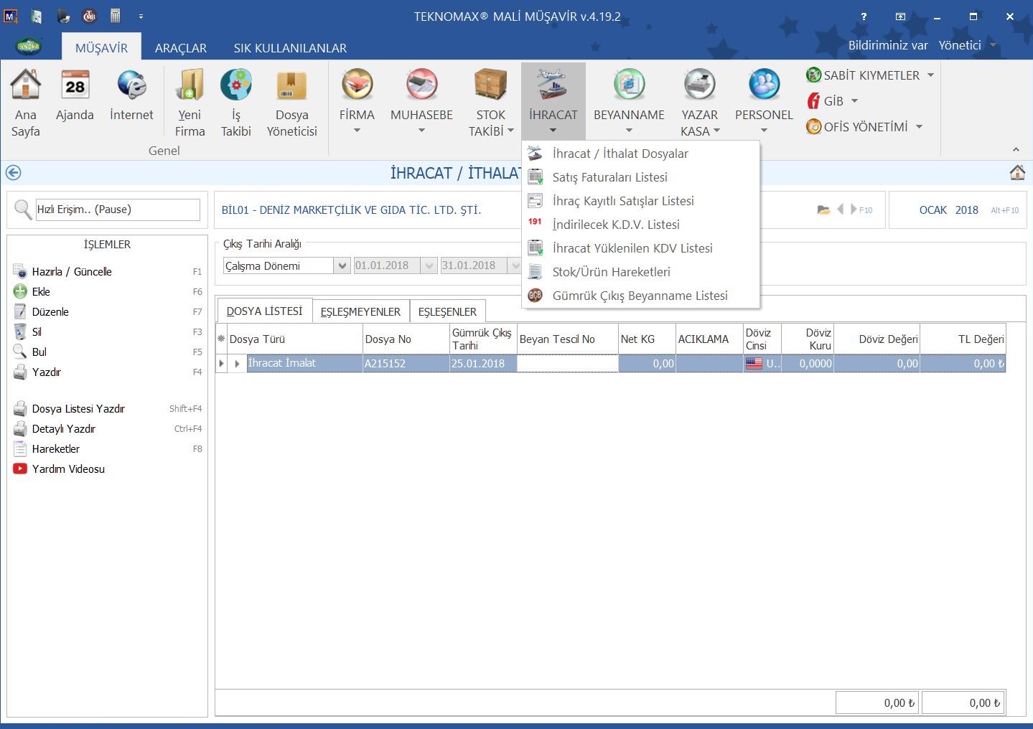This screenshot has width=1033, height=729.
Task: Choose Gümrük Çıkış Beyanname Listesi
Action: pyautogui.click(x=640, y=296)
